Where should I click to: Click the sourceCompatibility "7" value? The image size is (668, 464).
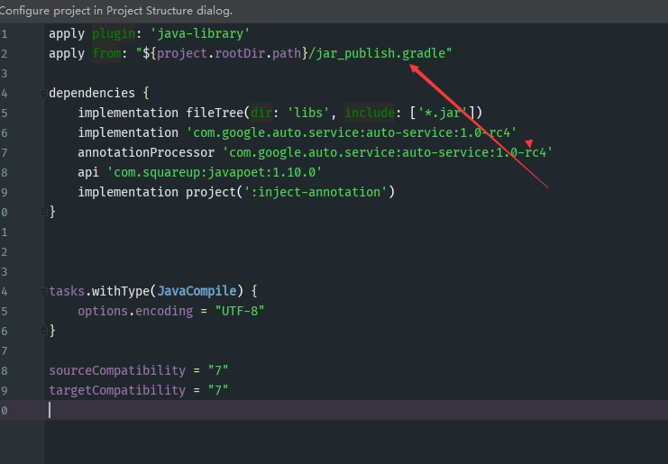[218, 370]
